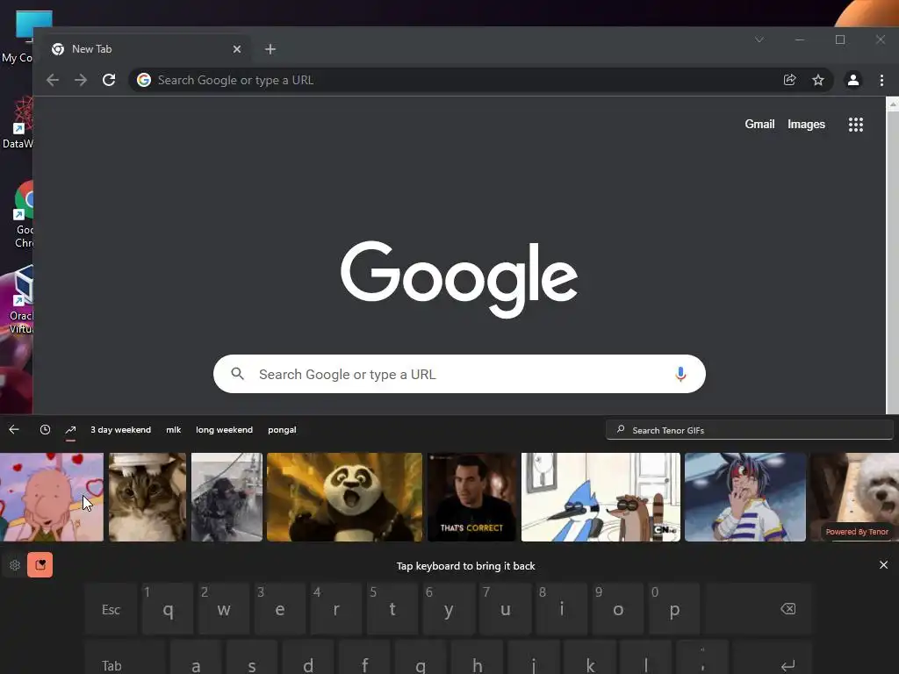Choose 'mlk' GIF category

pyautogui.click(x=173, y=430)
